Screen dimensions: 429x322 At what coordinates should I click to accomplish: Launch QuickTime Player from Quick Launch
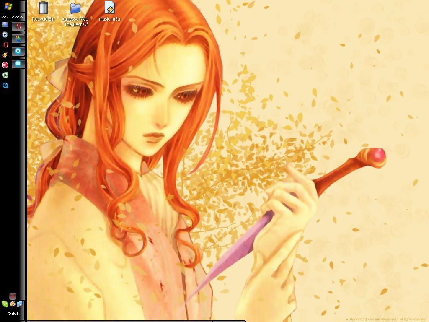click(5, 86)
